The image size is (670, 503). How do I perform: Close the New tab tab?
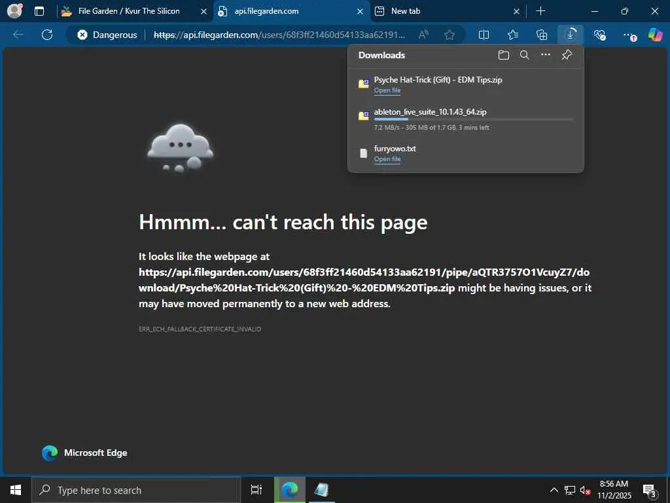coord(516,12)
